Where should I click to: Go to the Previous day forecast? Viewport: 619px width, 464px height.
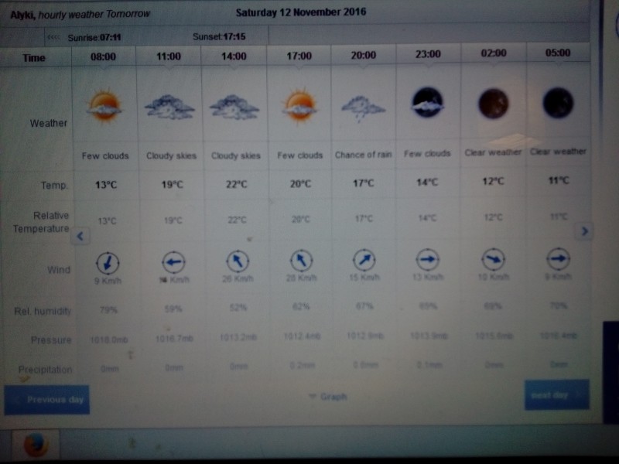[47, 400]
